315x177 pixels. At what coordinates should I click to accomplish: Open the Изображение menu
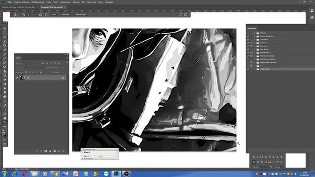point(38,2)
